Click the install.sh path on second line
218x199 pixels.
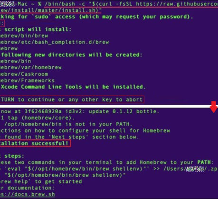point(51,10)
